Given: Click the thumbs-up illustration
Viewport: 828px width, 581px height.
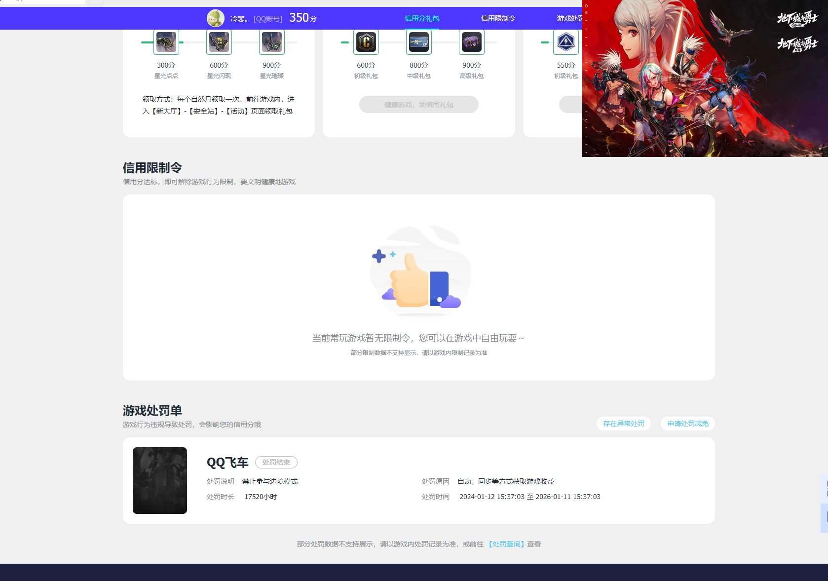Looking at the screenshot, I should pyautogui.click(x=420, y=271).
